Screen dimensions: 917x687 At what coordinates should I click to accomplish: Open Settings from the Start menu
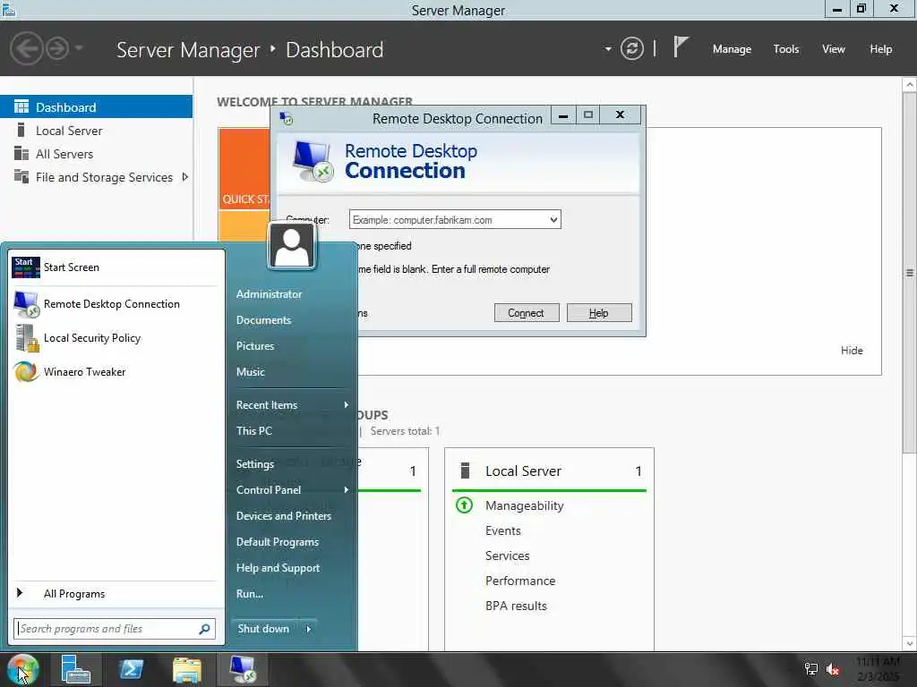point(255,464)
